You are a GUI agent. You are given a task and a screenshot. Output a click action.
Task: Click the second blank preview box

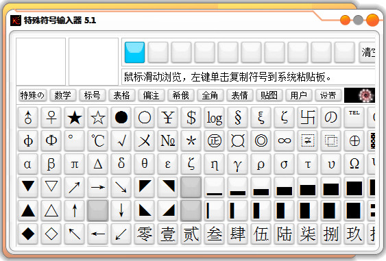coord(93,62)
